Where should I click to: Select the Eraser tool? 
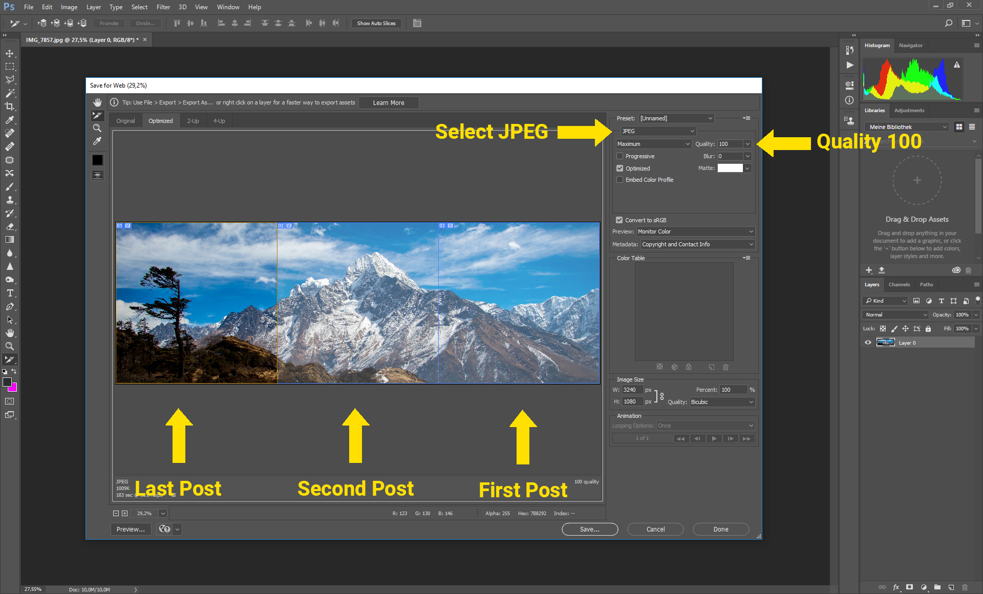[x=10, y=226]
